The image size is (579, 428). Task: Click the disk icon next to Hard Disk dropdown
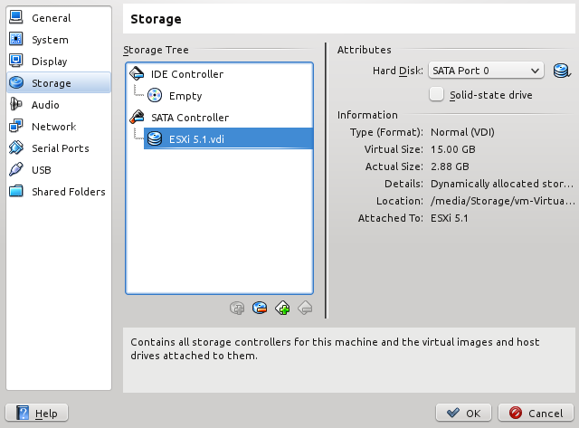(561, 71)
